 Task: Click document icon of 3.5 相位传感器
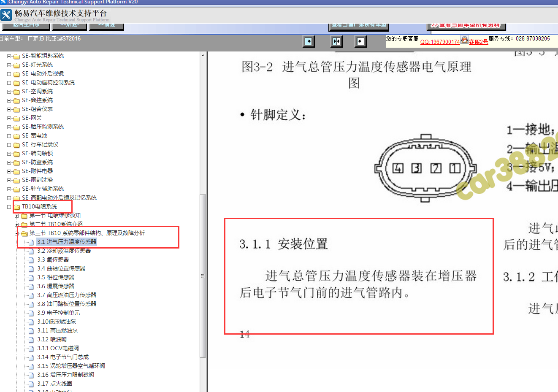[31, 278]
